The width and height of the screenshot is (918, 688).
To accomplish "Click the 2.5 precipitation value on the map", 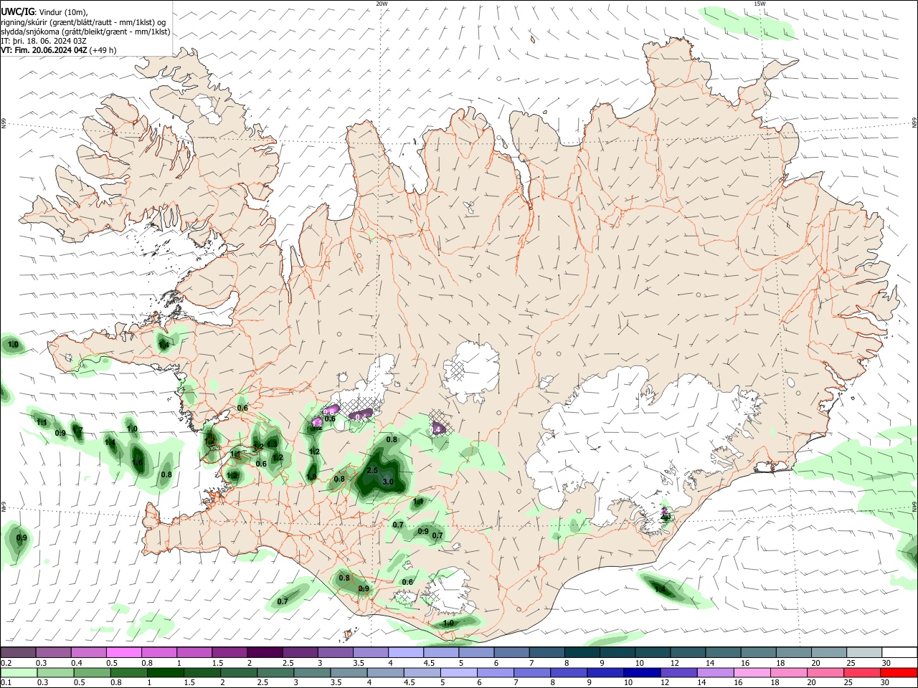I will [x=372, y=471].
